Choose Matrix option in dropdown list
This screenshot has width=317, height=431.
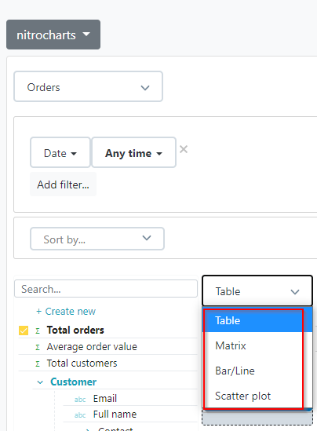point(257,345)
